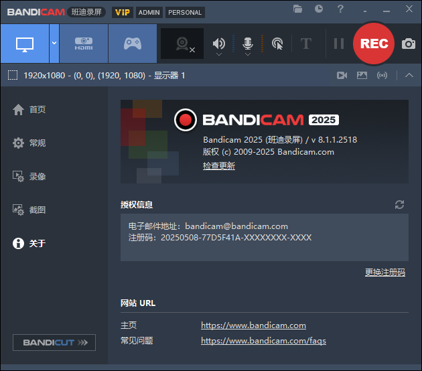Image resolution: width=422 pixels, height=371 pixels.
Task: Open the output folder icon
Action: click(297, 9)
